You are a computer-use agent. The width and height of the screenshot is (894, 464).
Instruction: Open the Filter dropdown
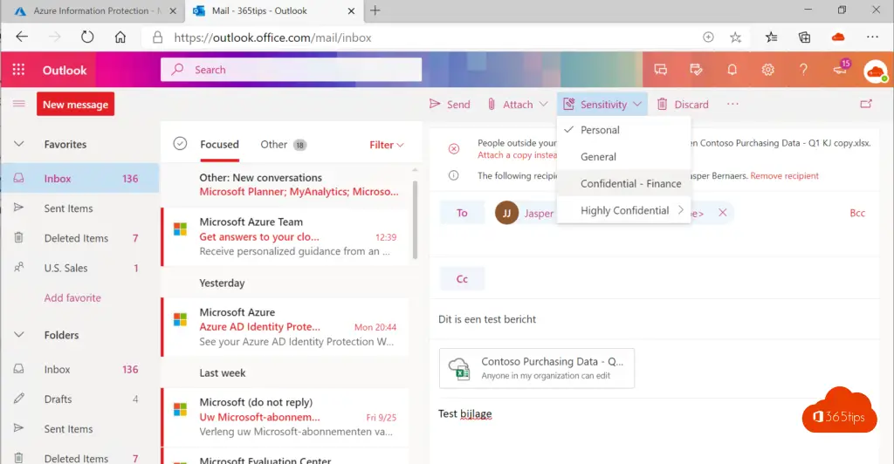point(387,145)
